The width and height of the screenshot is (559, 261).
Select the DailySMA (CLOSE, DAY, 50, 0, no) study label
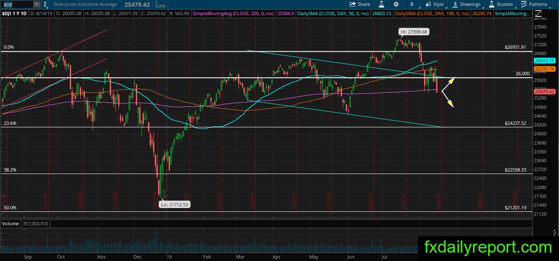coord(333,14)
